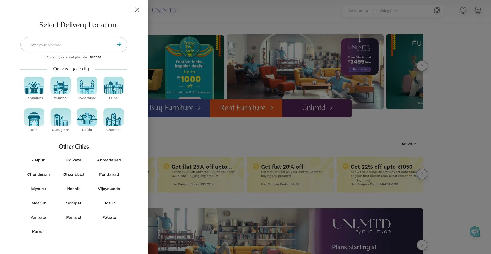Image resolution: width=491 pixels, height=254 pixels.
Task: Choose Jaipur from Other Cities
Action: pos(38,160)
